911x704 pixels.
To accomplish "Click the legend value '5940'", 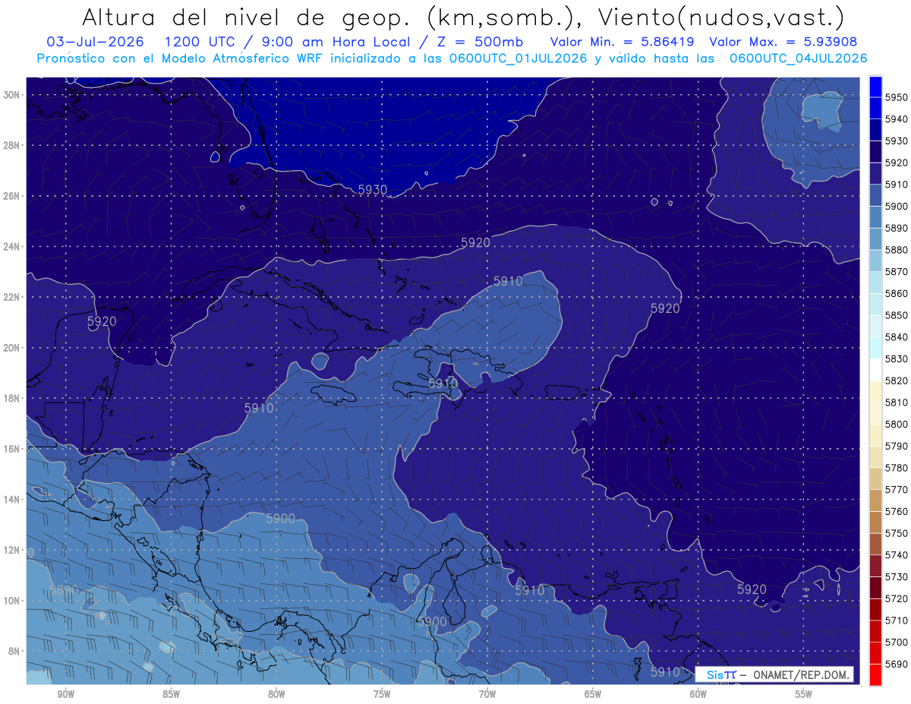I will 897,119.
